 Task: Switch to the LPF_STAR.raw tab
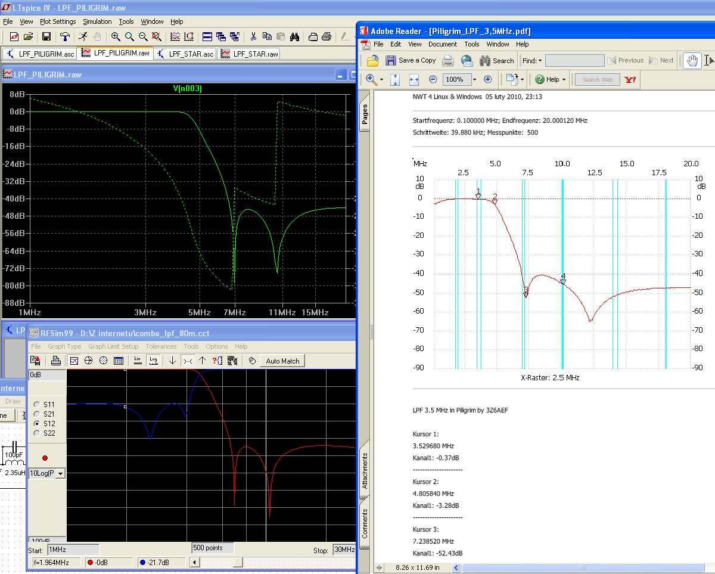pyautogui.click(x=250, y=54)
